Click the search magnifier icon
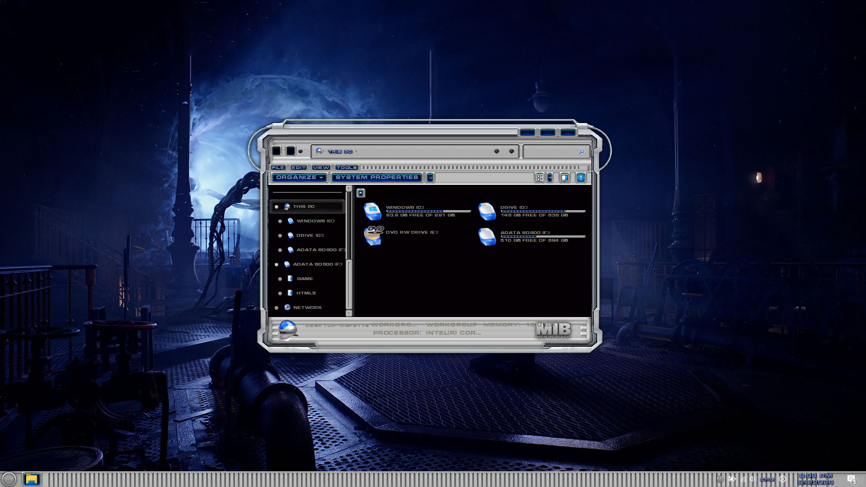The width and height of the screenshot is (866, 487). coord(581,152)
